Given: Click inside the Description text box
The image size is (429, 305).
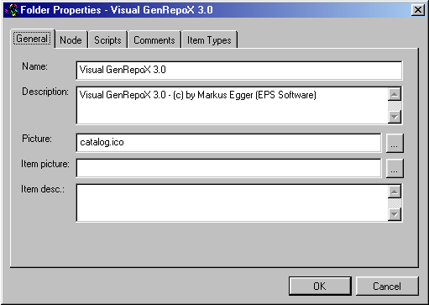Looking at the screenshot, I should tap(232, 105).
